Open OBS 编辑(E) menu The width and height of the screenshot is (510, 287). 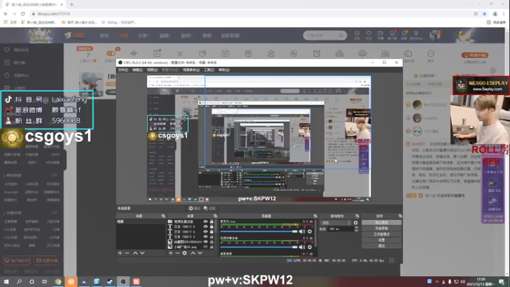click(138, 70)
